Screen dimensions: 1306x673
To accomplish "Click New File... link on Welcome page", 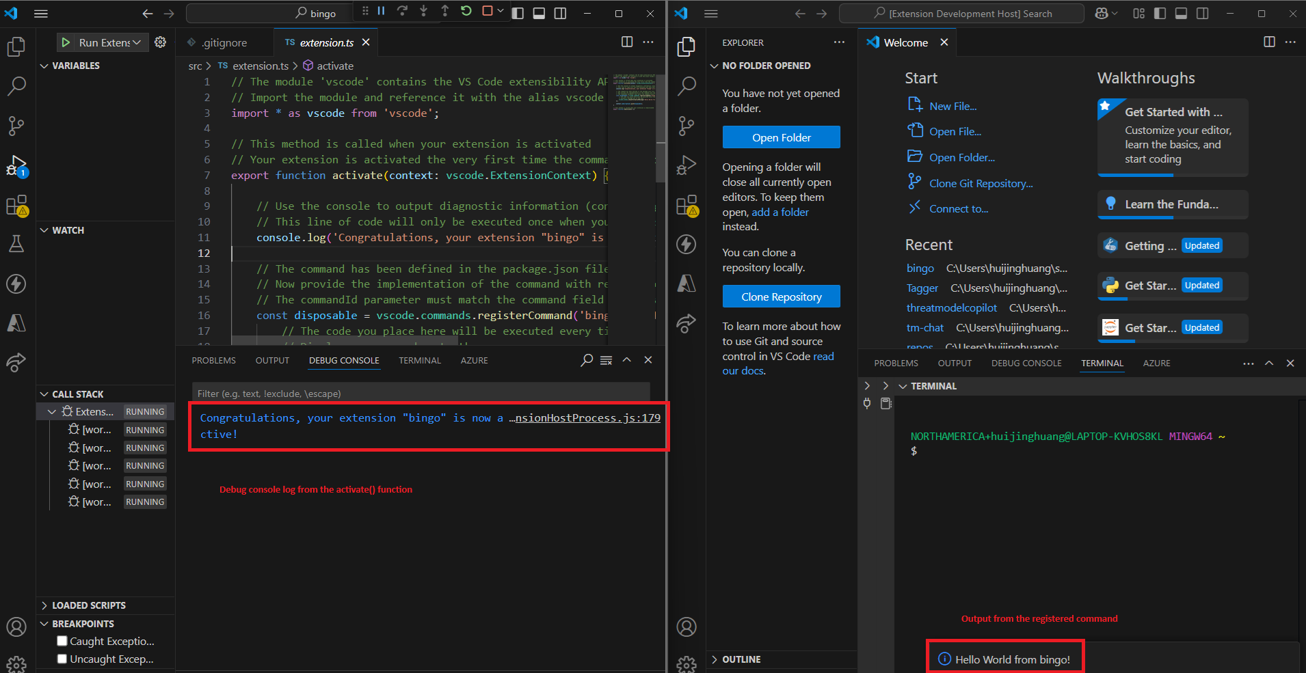I will [952, 106].
